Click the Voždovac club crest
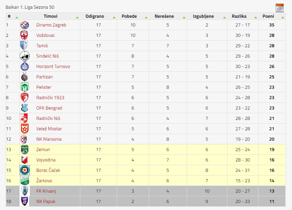The width and height of the screenshot is (292, 210). pos(24,35)
